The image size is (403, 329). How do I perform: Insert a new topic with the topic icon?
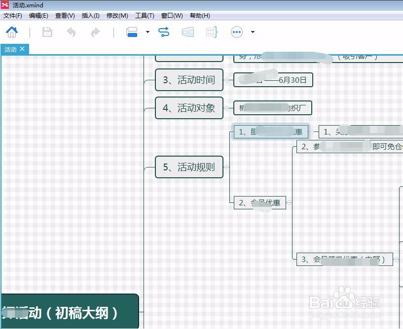pyautogui.click(x=131, y=32)
